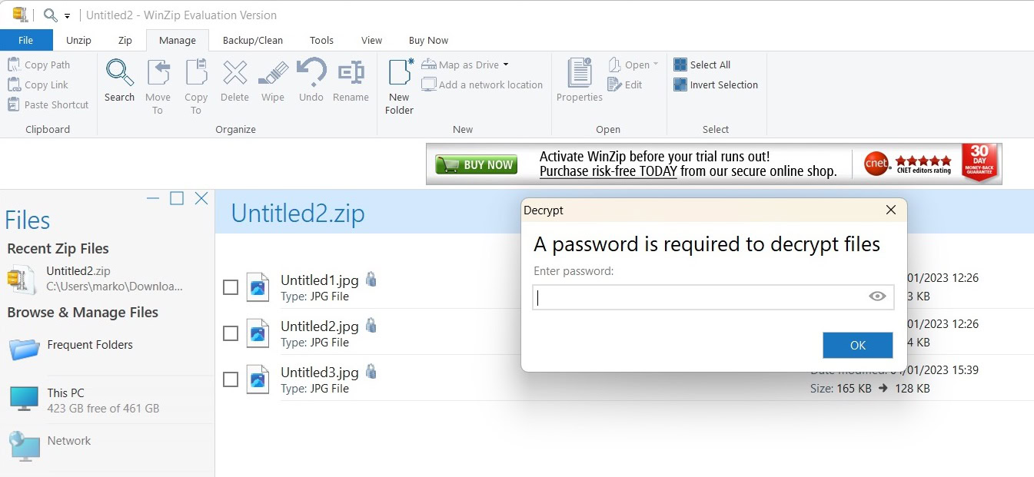The height and width of the screenshot is (477, 1034).
Task: Open the File menu tab
Action: 26,40
